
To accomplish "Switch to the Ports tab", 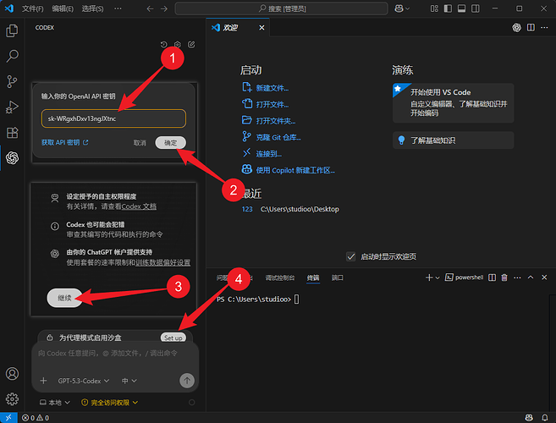I will 337,277.
